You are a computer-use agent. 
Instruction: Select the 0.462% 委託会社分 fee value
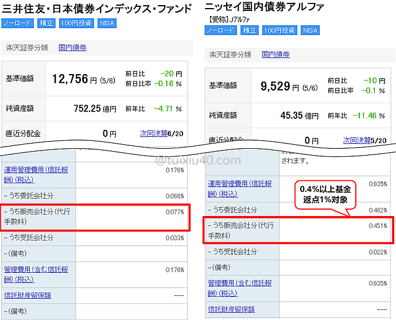[x=378, y=210]
